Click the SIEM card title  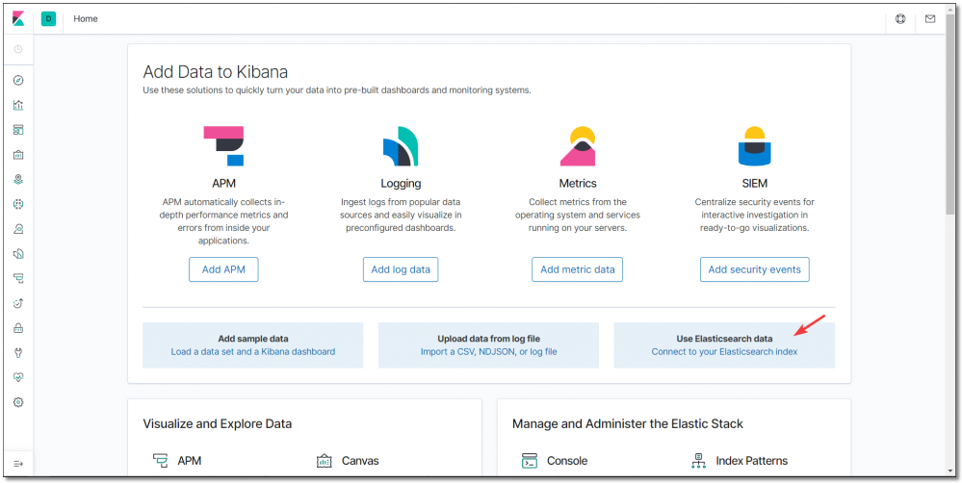[755, 183]
